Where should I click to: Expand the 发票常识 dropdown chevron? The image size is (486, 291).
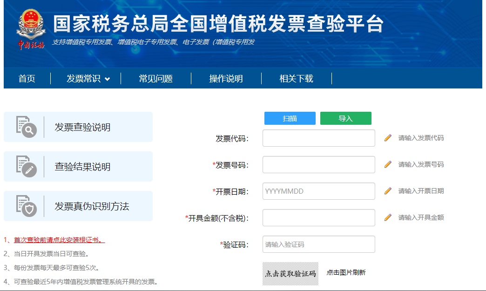click(x=107, y=79)
